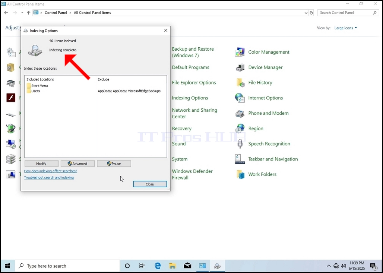The height and width of the screenshot is (273, 383).
Task: Open notification center icon
Action: click(373, 266)
